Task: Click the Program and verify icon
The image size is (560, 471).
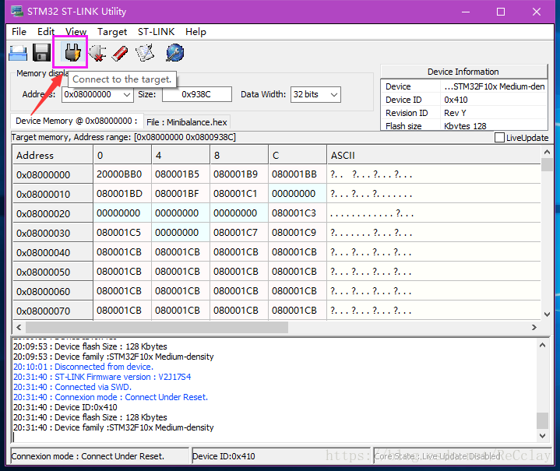Action: tap(145, 53)
